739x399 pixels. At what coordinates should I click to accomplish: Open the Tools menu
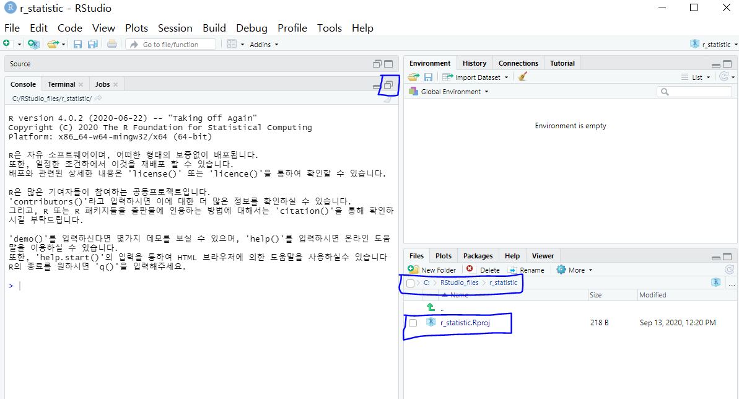coord(329,28)
